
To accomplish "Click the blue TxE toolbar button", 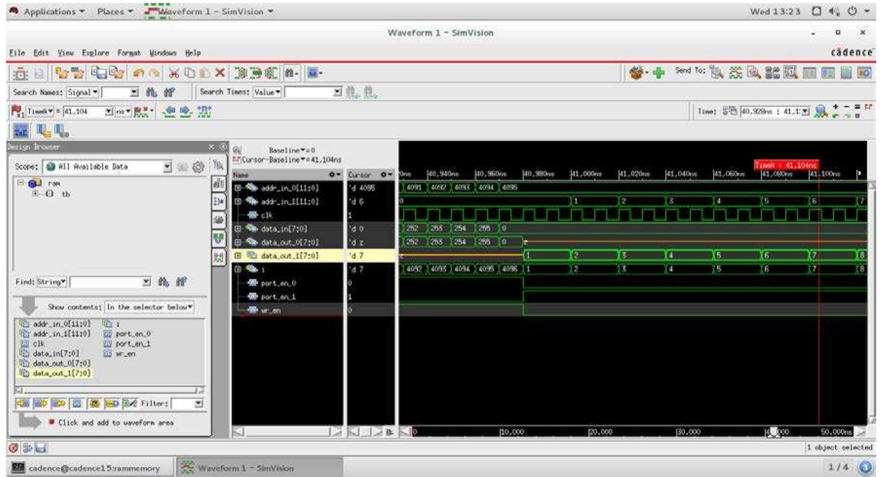I will point(20,131).
